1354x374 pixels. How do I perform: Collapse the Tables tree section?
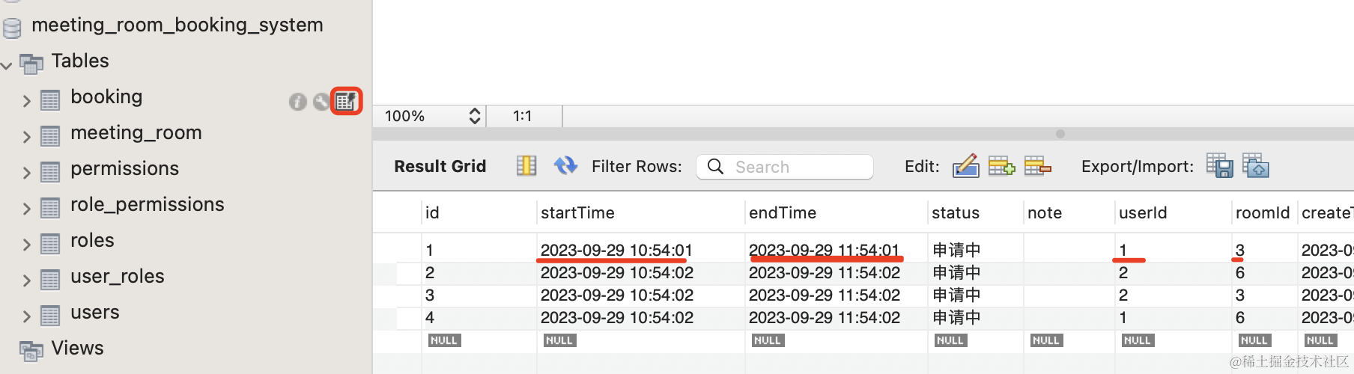coord(7,65)
